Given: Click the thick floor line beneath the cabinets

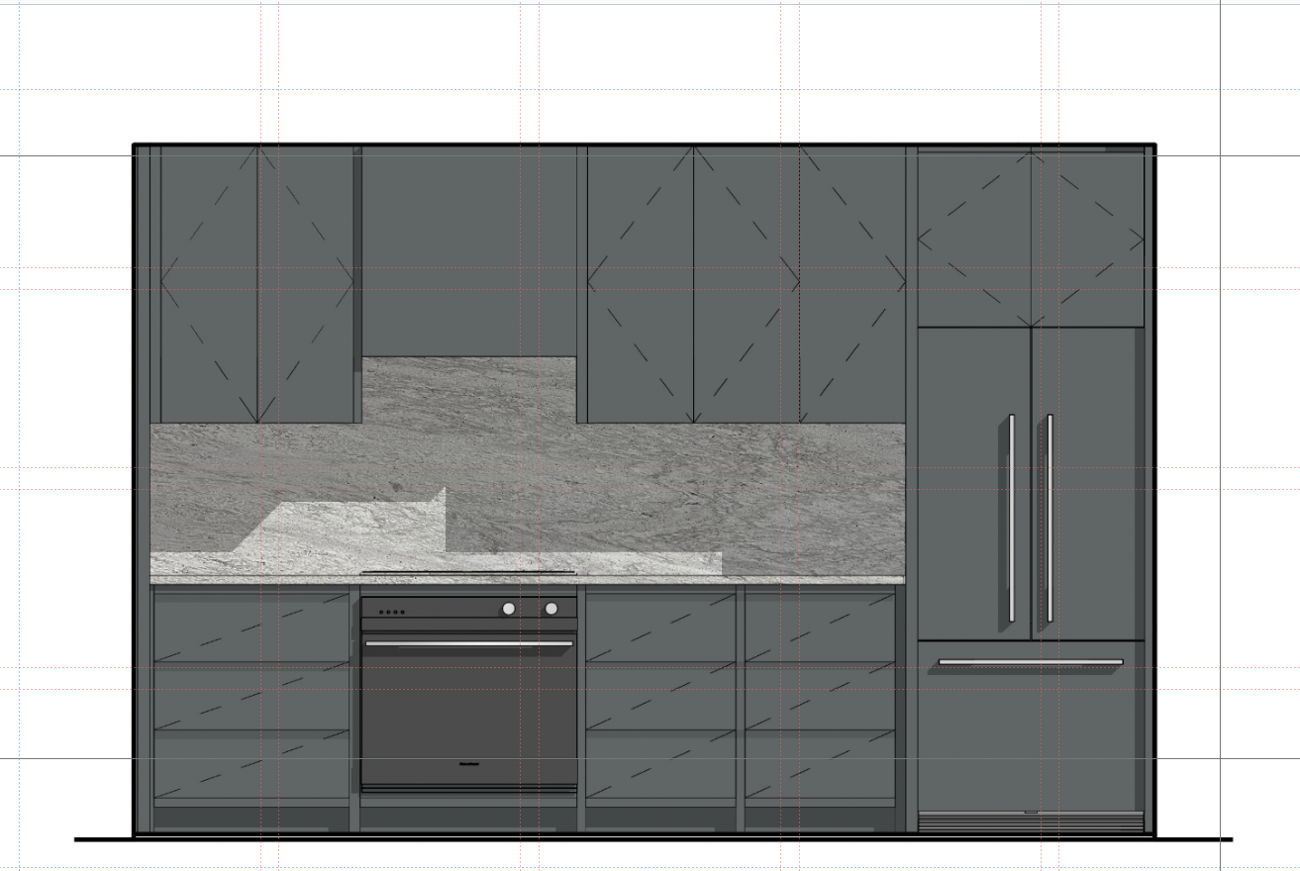Looking at the screenshot, I should 653,839.
